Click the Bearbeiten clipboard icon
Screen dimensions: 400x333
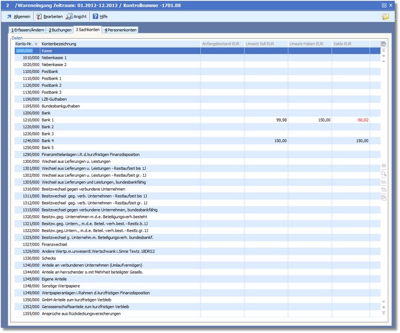tap(38, 16)
